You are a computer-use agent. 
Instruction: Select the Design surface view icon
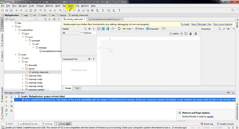tap(99, 29)
